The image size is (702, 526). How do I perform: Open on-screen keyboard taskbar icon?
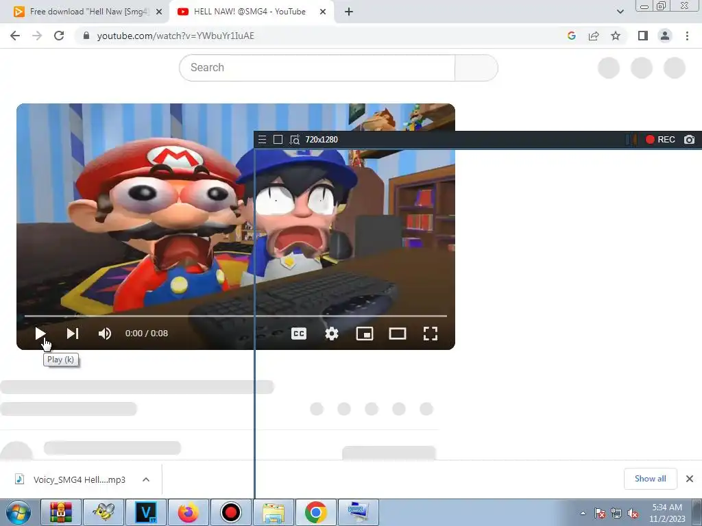pyautogui.click(x=358, y=512)
